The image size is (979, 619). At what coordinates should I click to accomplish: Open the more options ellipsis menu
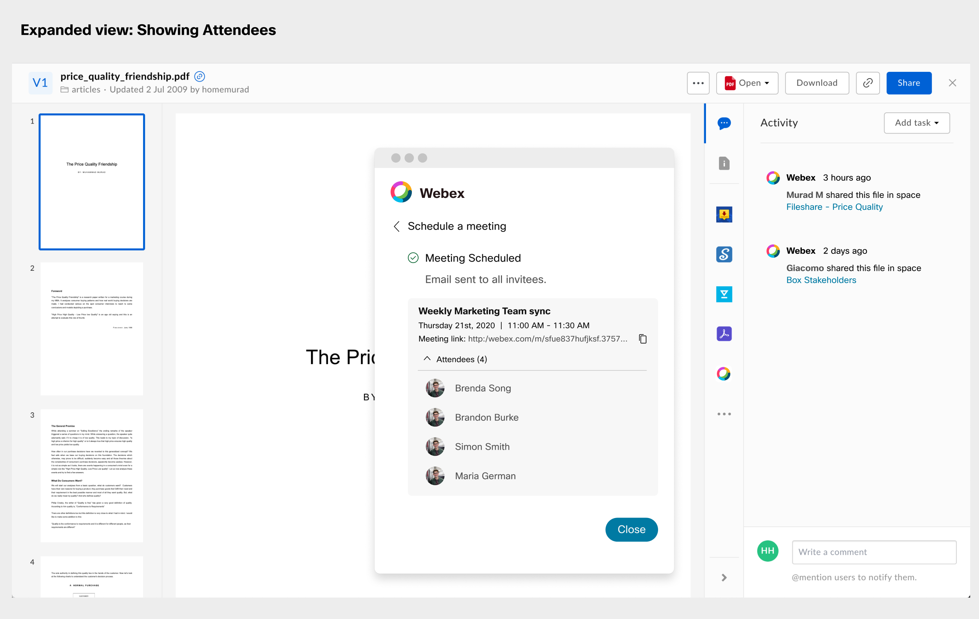(698, 83)
